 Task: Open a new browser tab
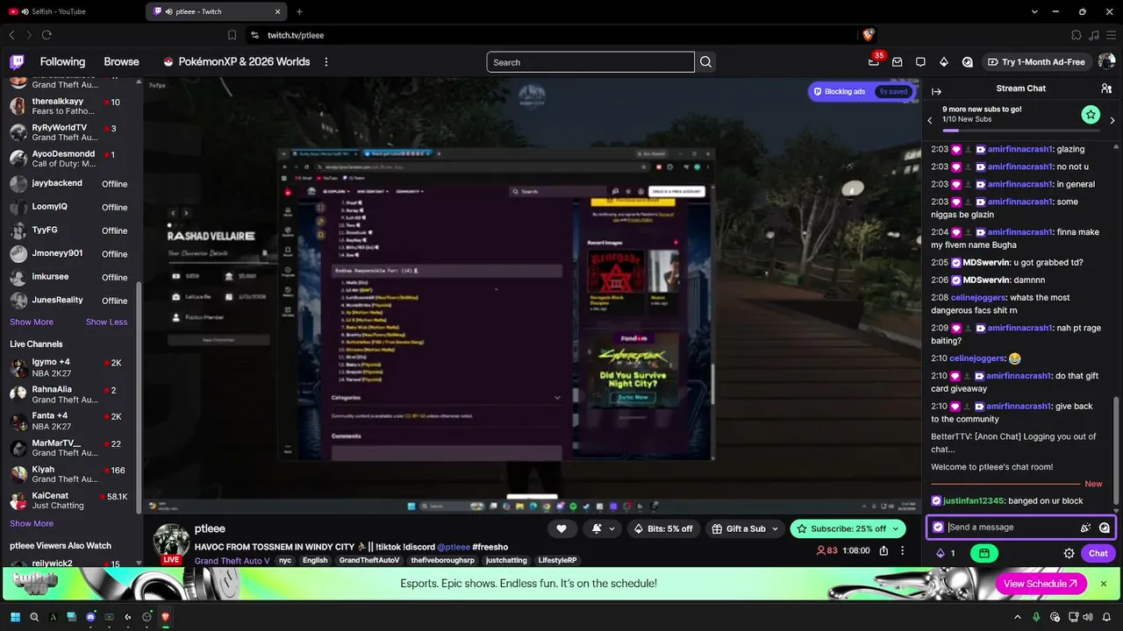click(x=299, y=11)
